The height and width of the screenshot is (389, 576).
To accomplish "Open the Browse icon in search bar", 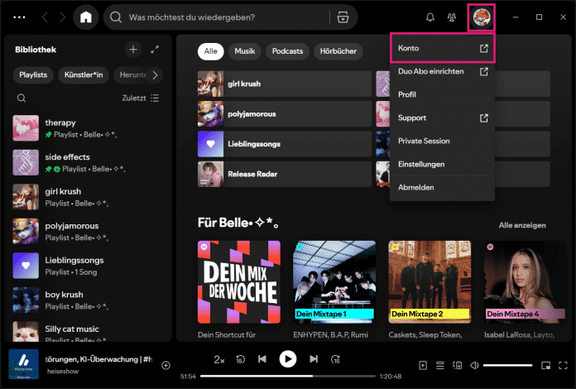I will pyautogui.click(x=343, y=17).
